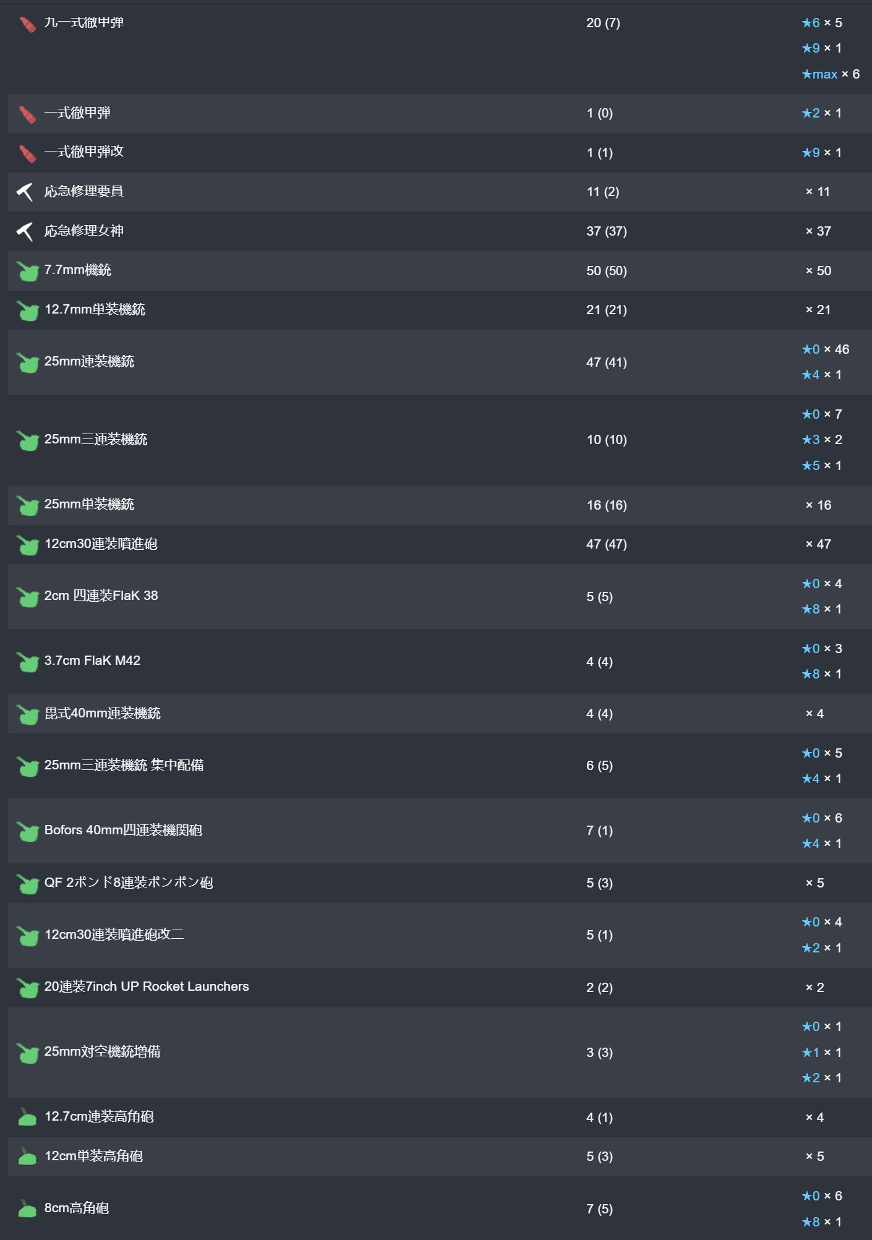Screen dimensions: 872x1240
Task: Click the ★2 × 1 entry for 12cm30連装噴進砲改二
Action: (822, 948)
